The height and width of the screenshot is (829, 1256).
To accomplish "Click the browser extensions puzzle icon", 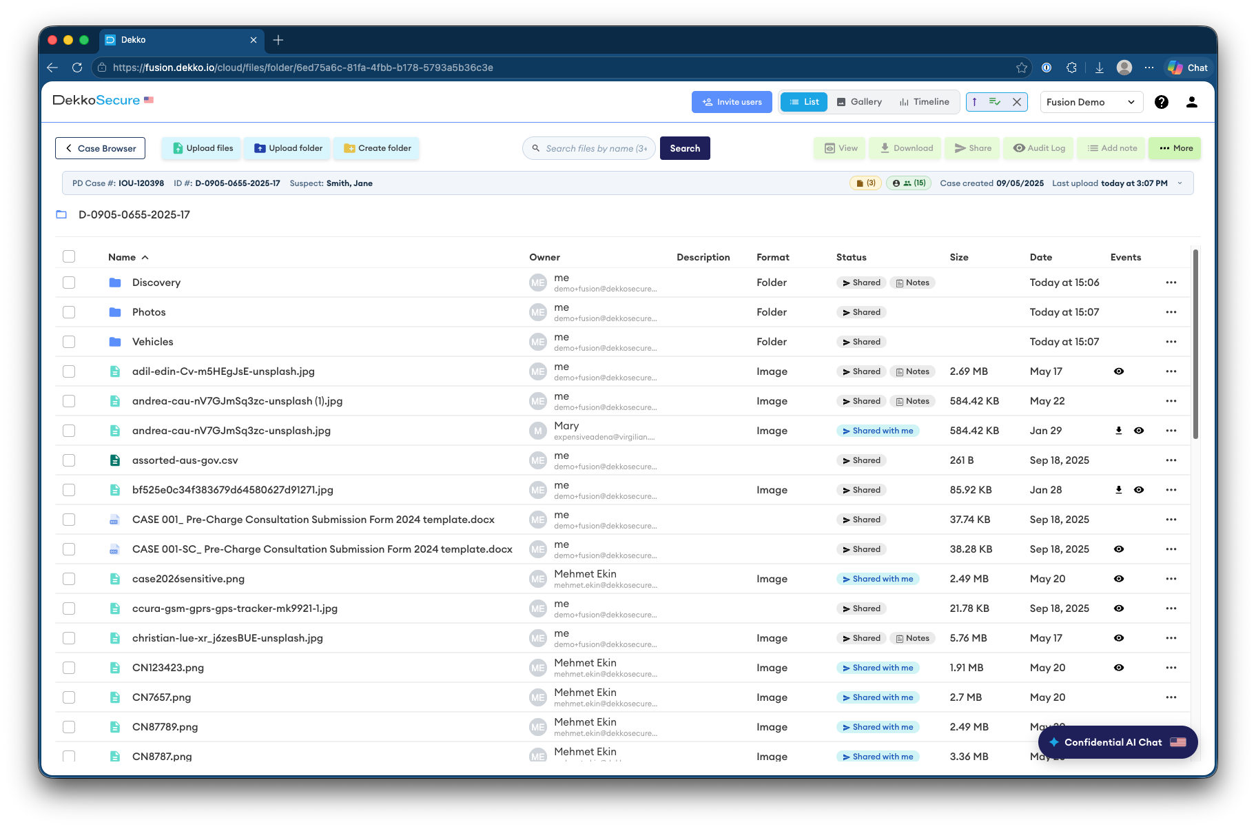I will click(x=1071, y=68).
